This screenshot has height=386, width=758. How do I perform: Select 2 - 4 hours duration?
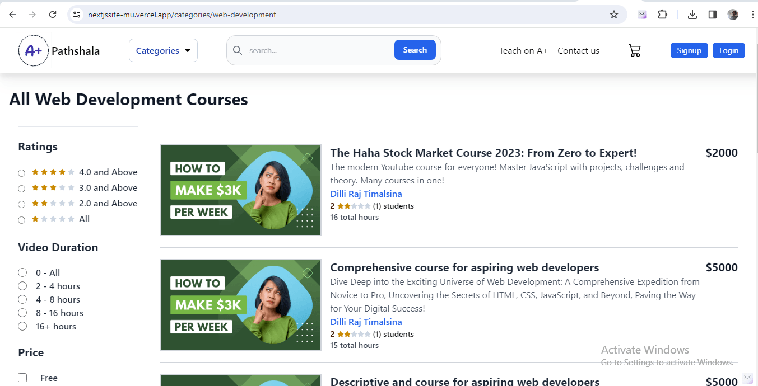[x=22, y=286]
